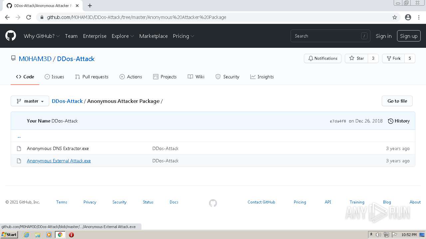Click the Go to file button

(397, 101)
